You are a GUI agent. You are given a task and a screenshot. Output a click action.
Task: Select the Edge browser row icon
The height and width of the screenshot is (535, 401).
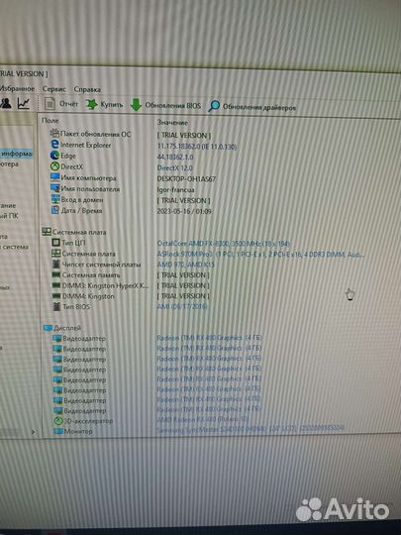[x=54, y=156]
